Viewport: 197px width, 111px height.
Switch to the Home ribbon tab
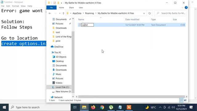[x=62, y=7]
